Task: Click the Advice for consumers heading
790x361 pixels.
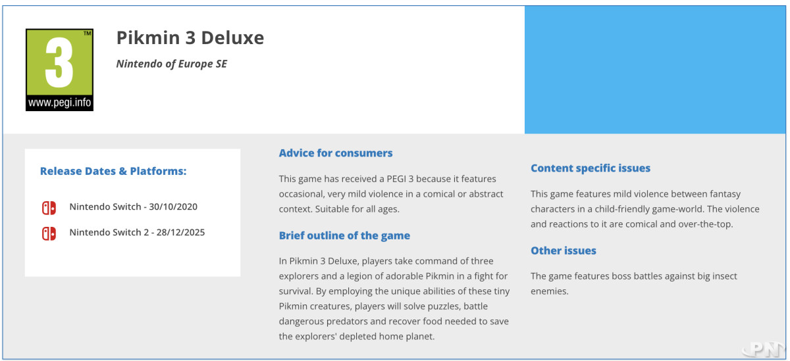Action: [336, 153]
